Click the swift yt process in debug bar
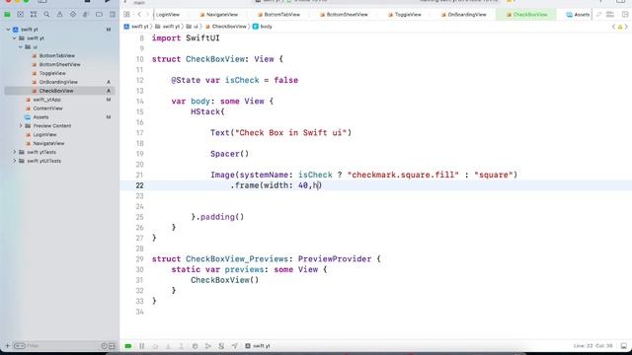This screenshot has height=355, width=632. tap(258, 346)
